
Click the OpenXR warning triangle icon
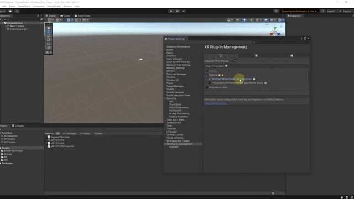tap(222, 75)
